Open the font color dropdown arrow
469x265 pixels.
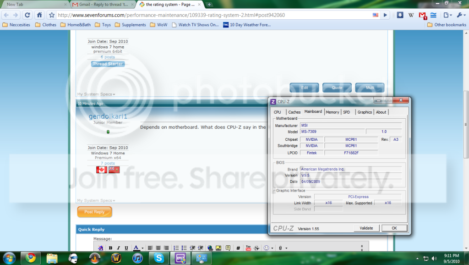142,248
